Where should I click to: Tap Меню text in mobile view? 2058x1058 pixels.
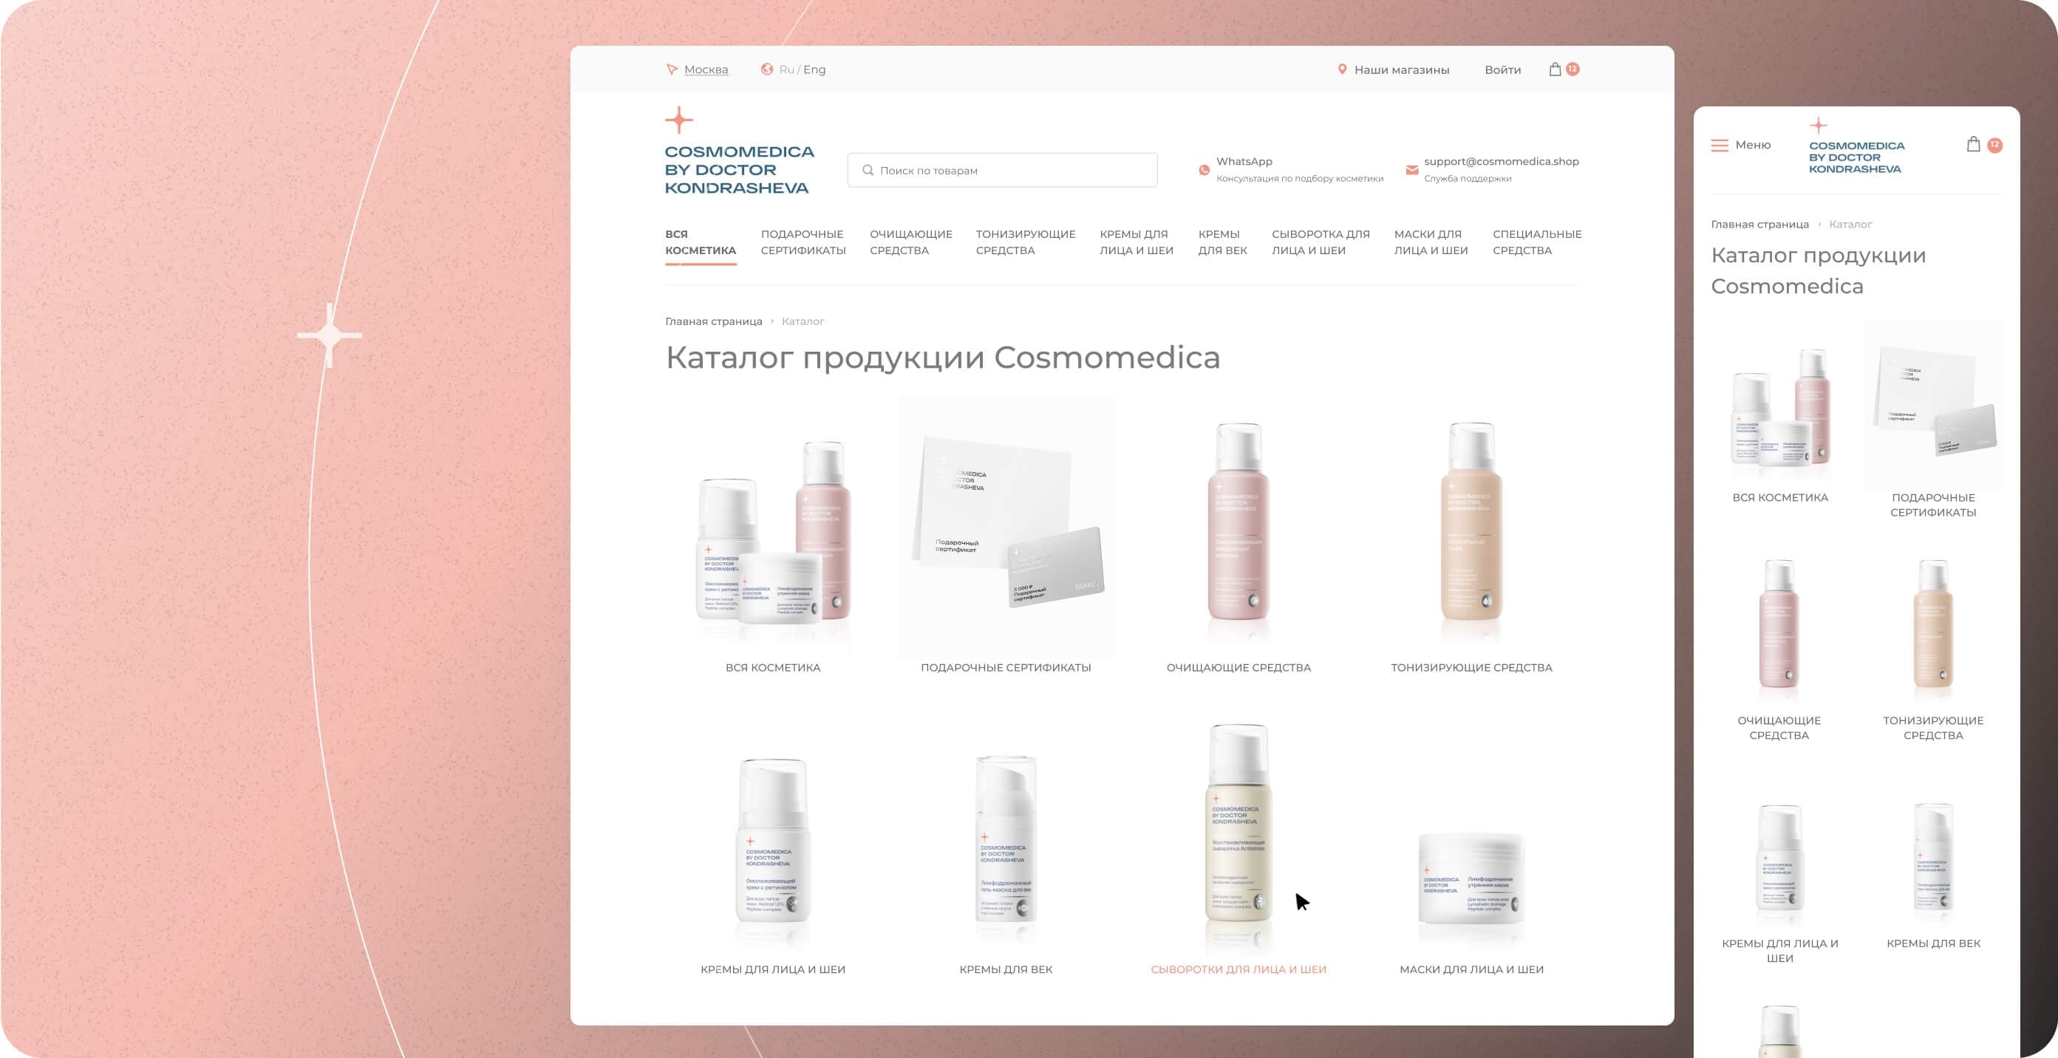(1753, 145)
